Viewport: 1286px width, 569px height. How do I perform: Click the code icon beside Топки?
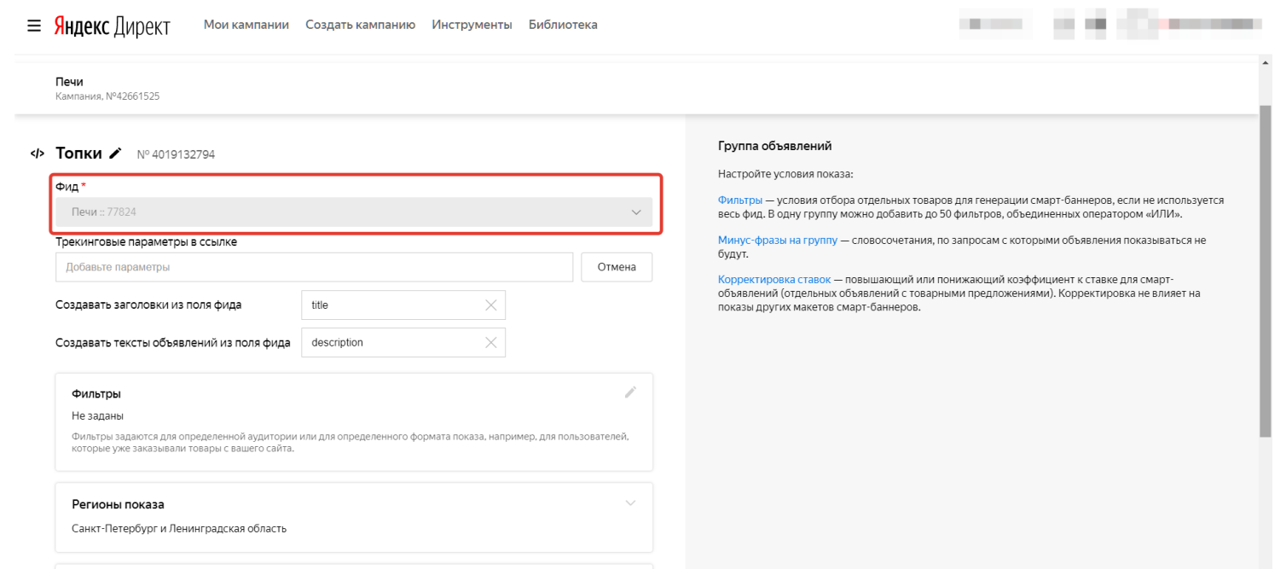(38, 154)
